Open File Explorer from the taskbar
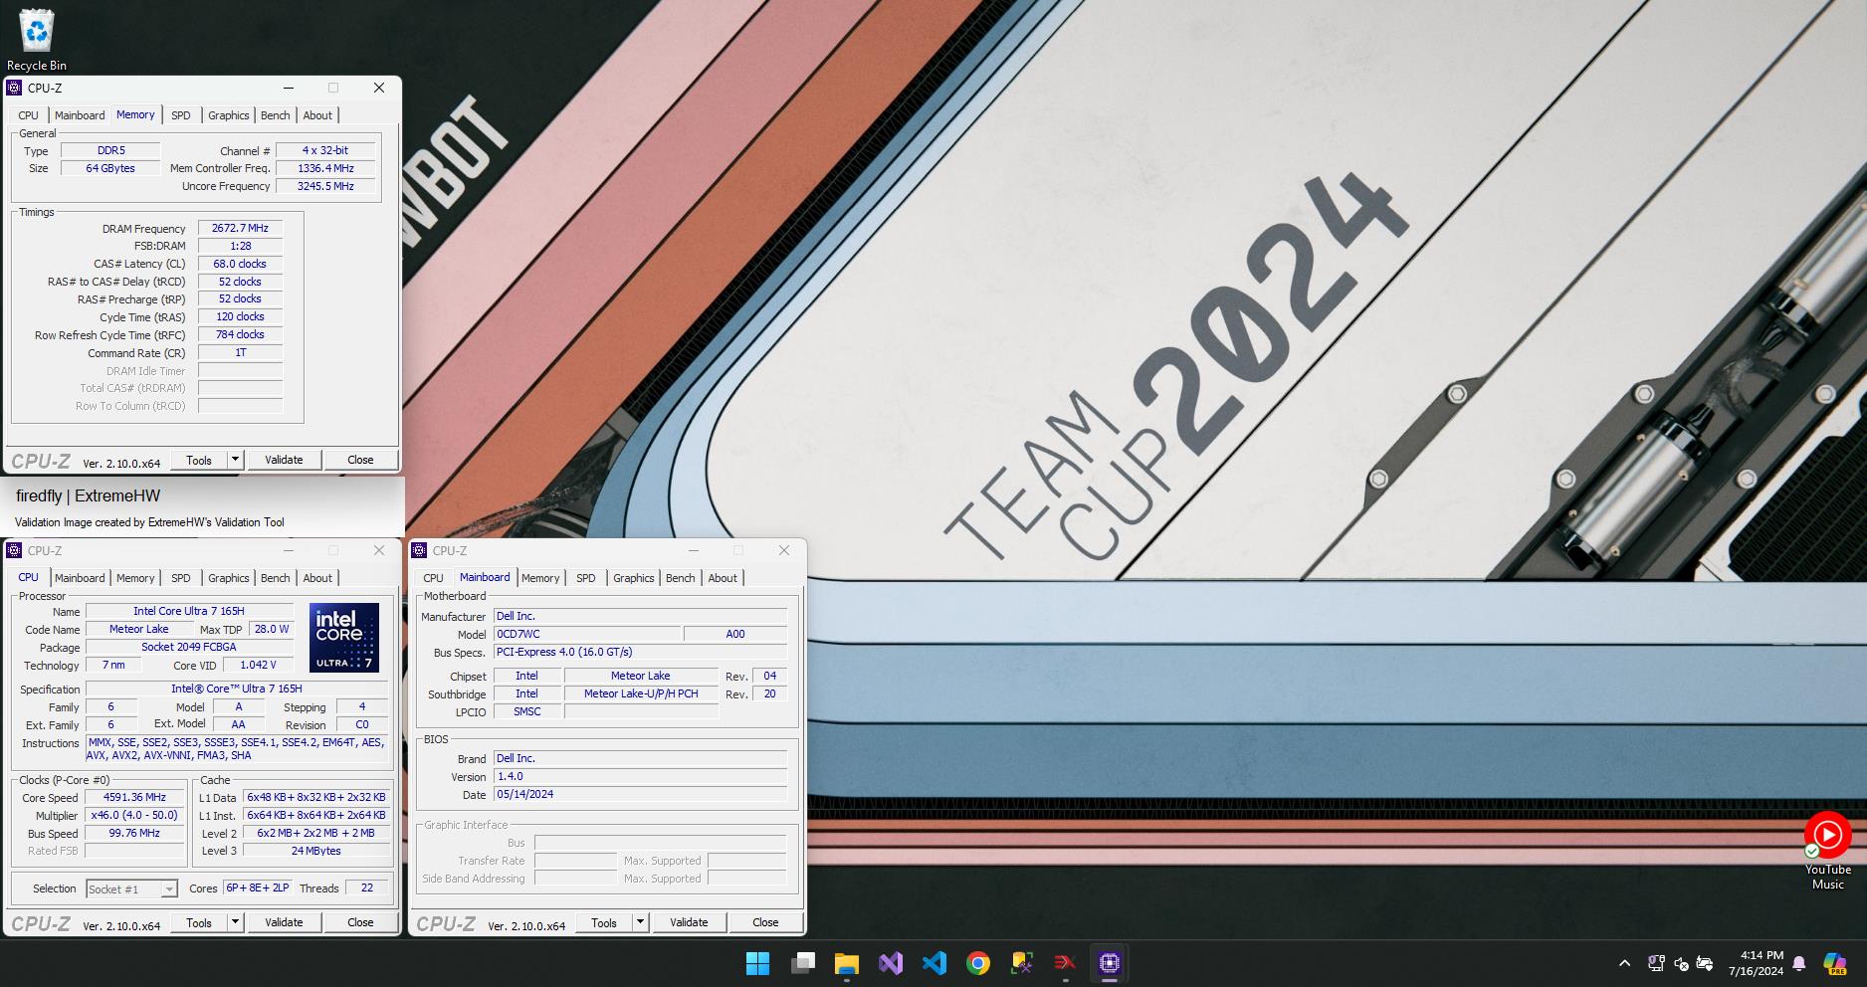Viewport: 1867px width, 987px height. (847, 963)
